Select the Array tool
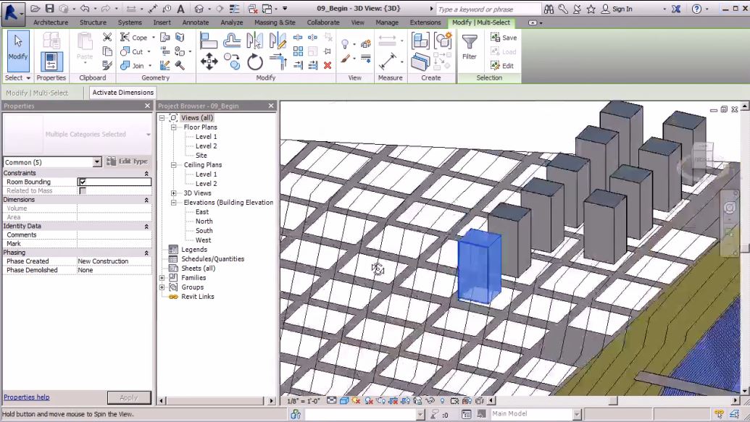750x422 pixels. [x=298, y=51]
